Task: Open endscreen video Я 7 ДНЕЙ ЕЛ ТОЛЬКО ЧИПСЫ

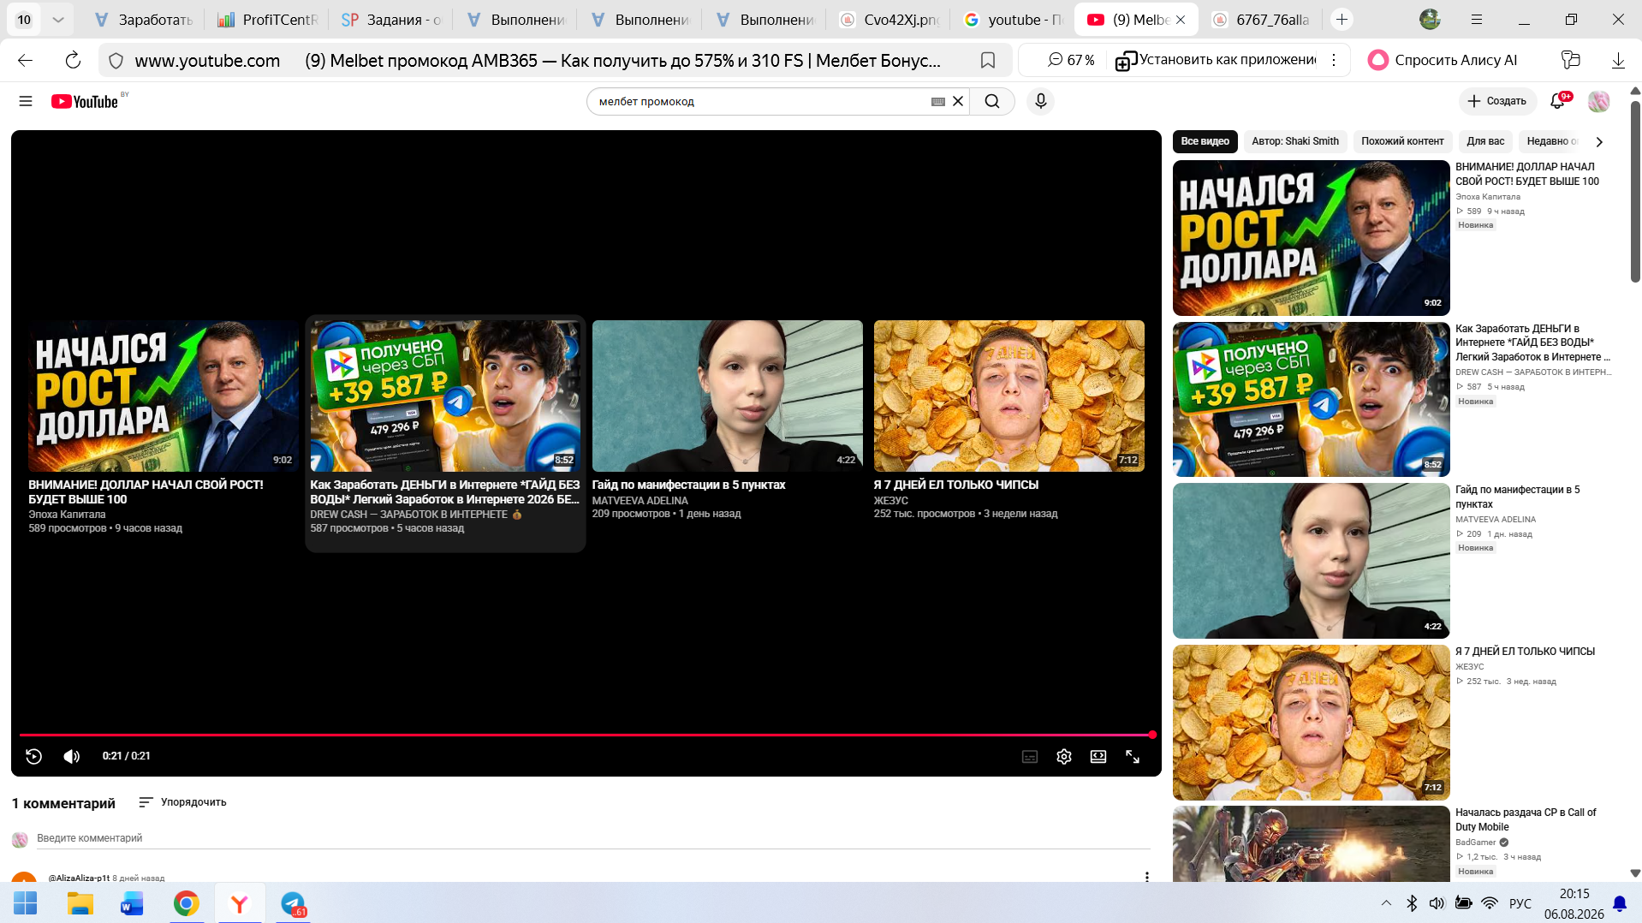Action: click(x=1009, y=420)
